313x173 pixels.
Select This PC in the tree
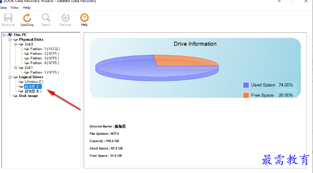(20, 35)
